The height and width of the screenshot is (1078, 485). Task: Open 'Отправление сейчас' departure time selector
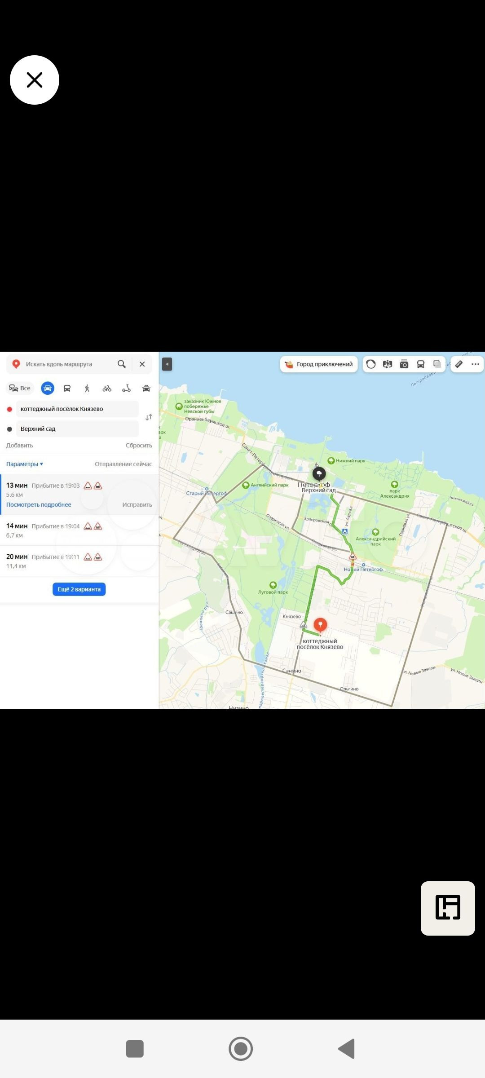pyautogui.click(x=123, y=464)
